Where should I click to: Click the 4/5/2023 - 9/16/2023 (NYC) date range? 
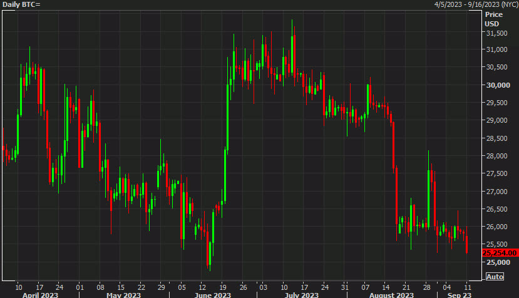pos(476,4)
